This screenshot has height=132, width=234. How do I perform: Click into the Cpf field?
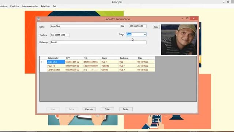pyautogui.click(x=138, y=26)
